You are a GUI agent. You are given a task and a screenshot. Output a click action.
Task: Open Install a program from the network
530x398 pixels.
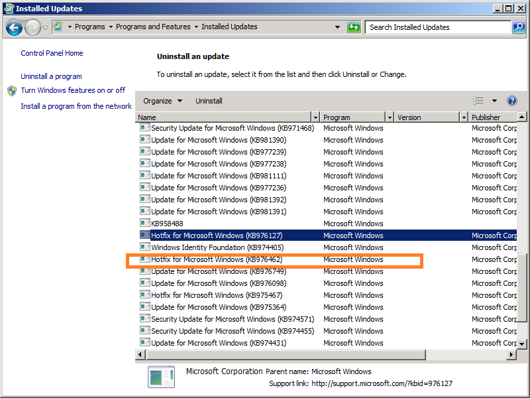coord(76,106)
